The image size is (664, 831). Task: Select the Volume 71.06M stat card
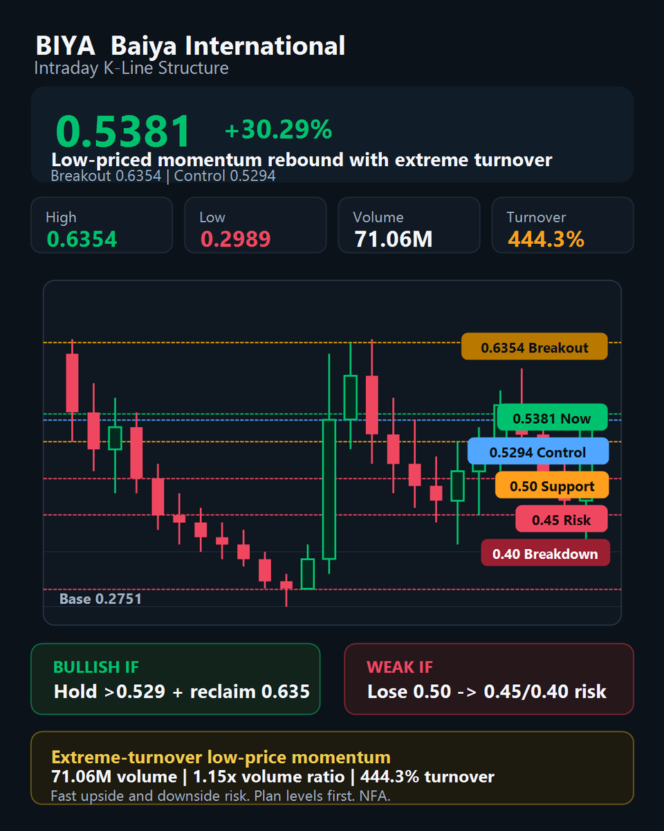pos(409,225)
